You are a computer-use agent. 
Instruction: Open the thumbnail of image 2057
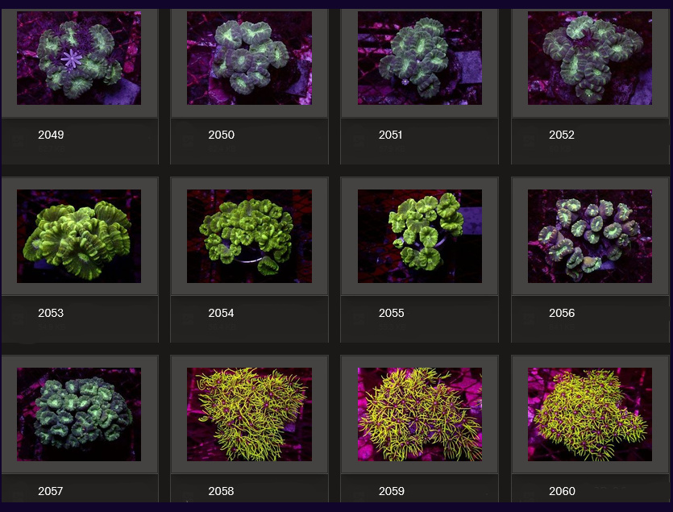[79, 414]
